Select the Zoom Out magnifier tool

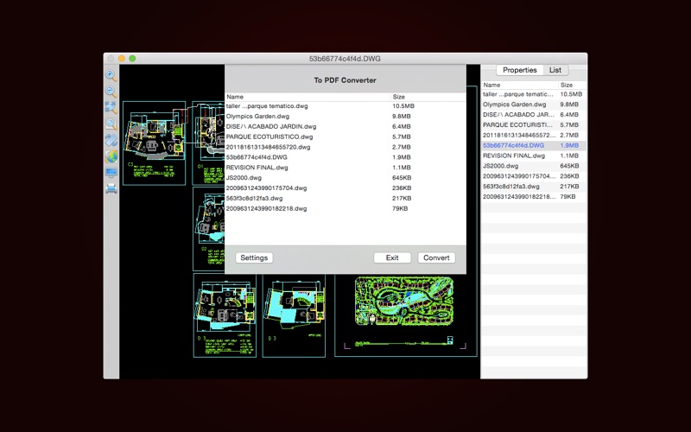[111, 91]
